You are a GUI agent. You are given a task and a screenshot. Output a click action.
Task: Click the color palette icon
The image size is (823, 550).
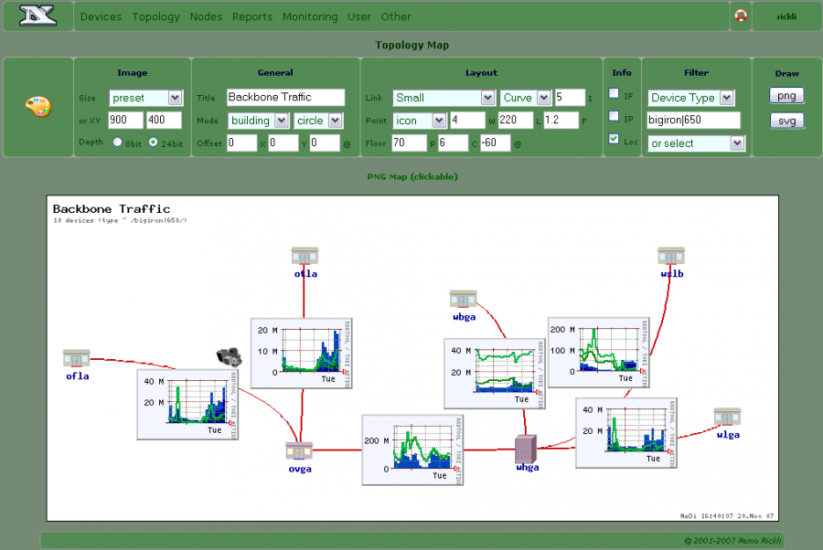coord(38,107)
